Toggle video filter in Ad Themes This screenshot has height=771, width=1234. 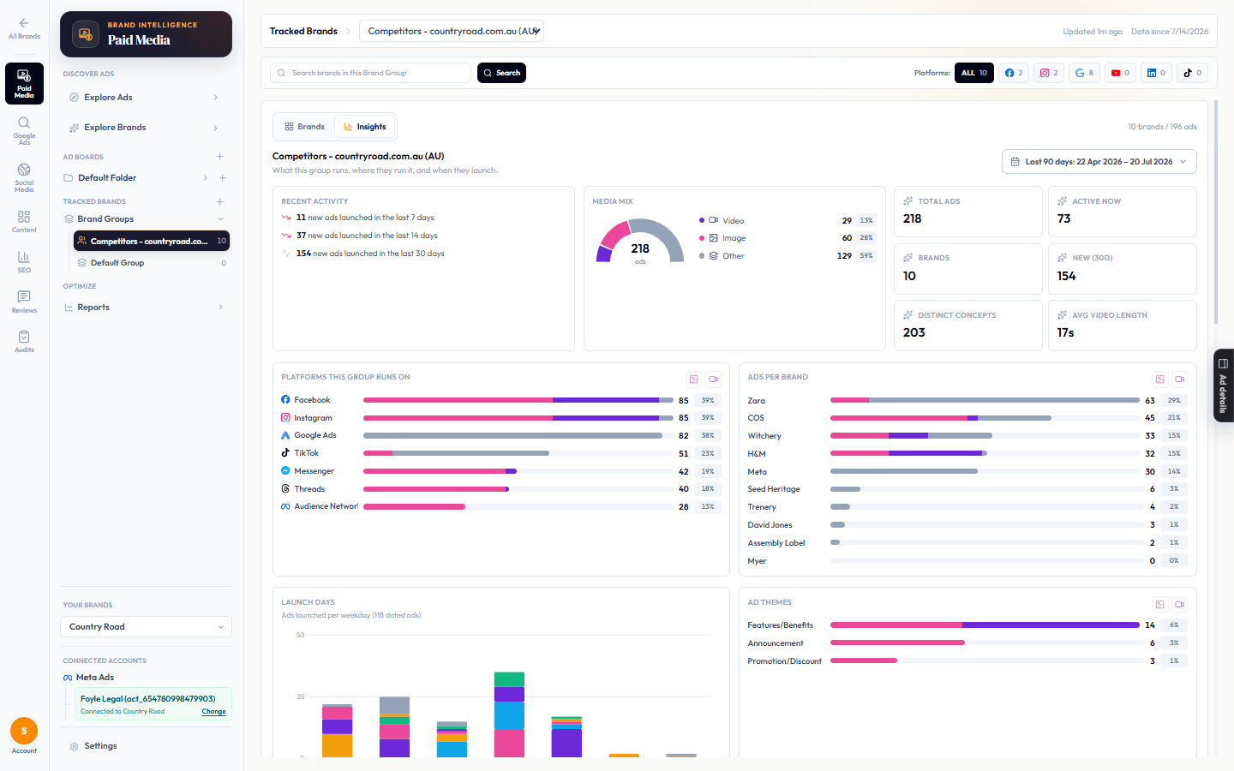click(1179, 604)
